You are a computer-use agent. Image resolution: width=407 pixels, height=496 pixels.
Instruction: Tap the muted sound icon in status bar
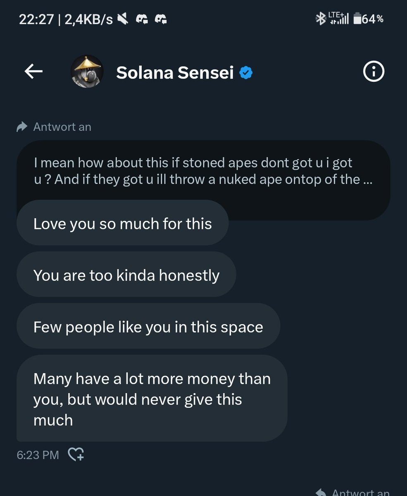123,19
